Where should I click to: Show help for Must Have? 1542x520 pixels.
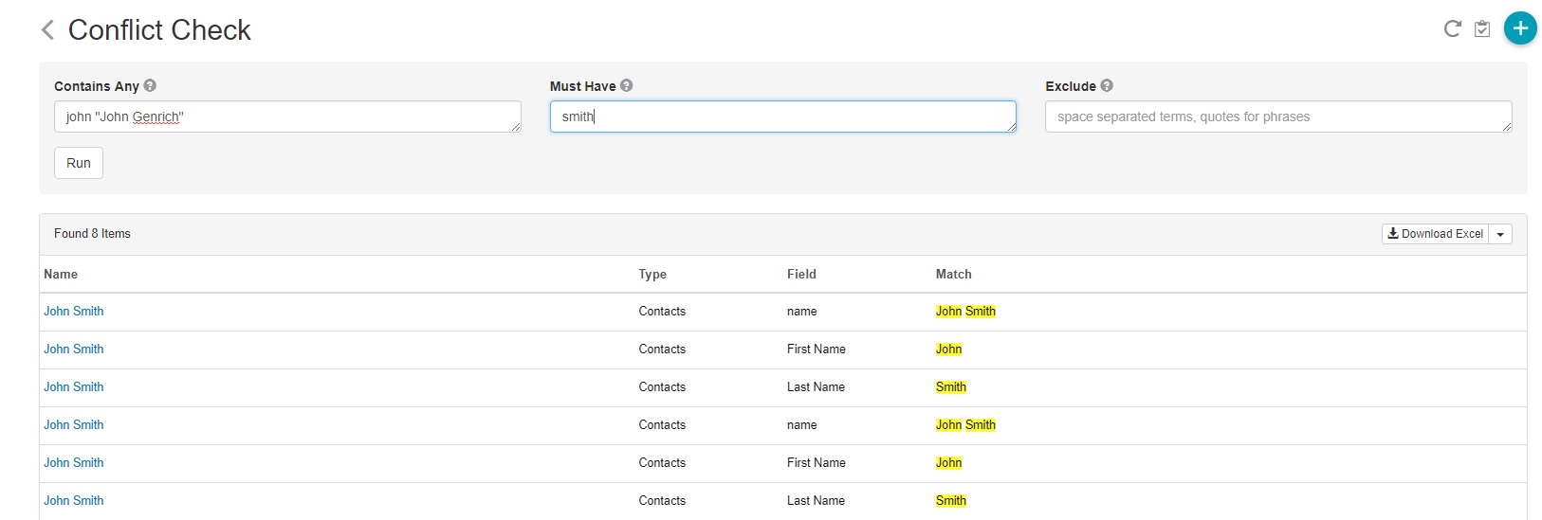point(627,85)
